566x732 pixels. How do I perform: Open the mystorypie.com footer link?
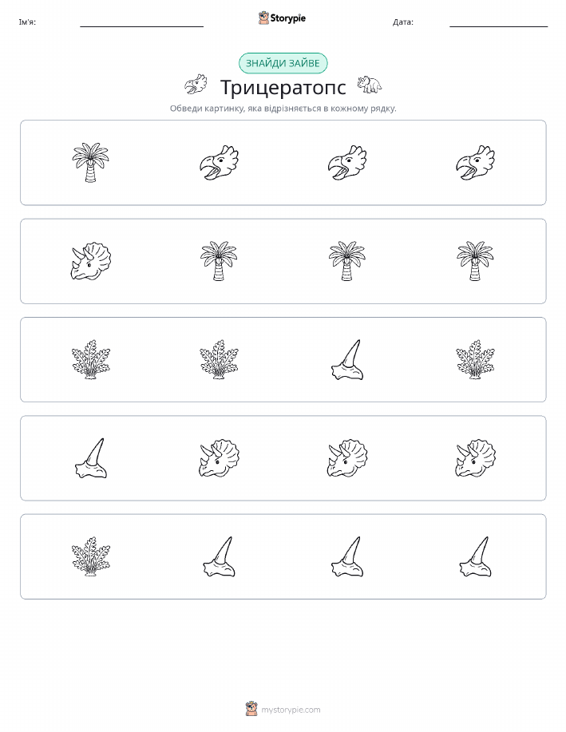pos(291,710)
